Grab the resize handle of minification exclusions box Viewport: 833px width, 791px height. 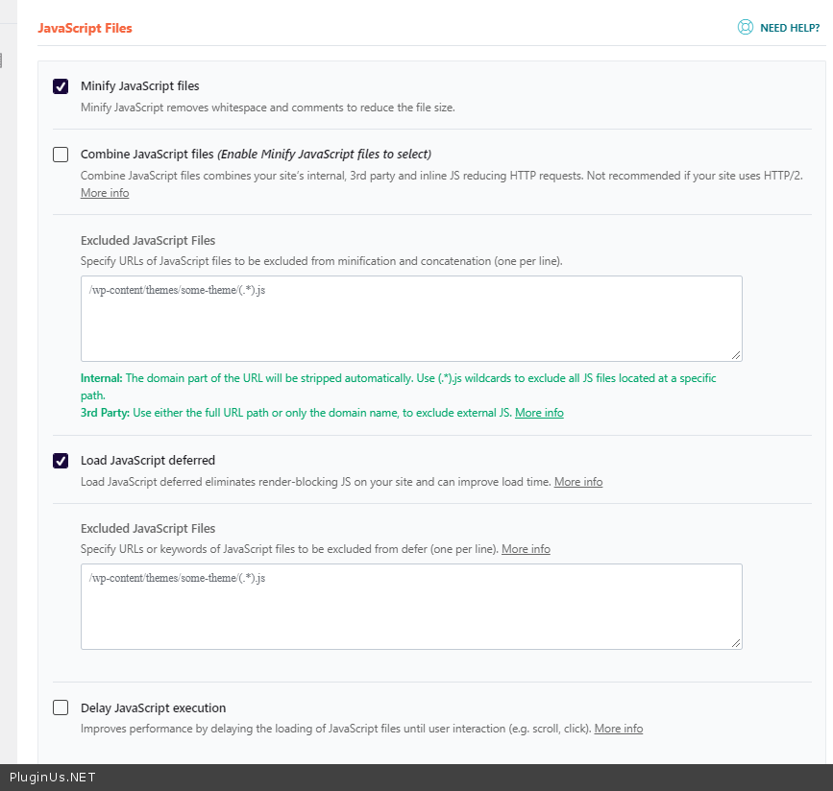click(736, 355)
